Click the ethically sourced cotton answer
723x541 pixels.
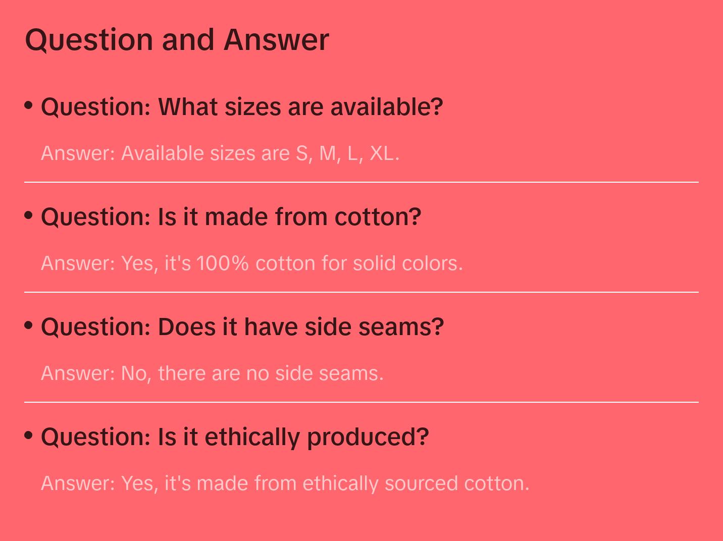(x=285, y=483)
